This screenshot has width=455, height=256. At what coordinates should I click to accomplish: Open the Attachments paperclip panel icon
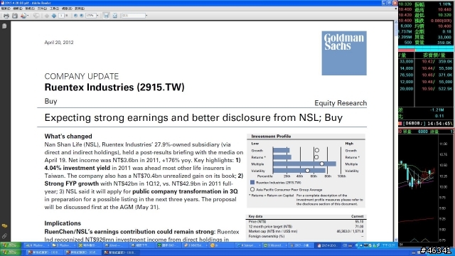pos(4,236)
